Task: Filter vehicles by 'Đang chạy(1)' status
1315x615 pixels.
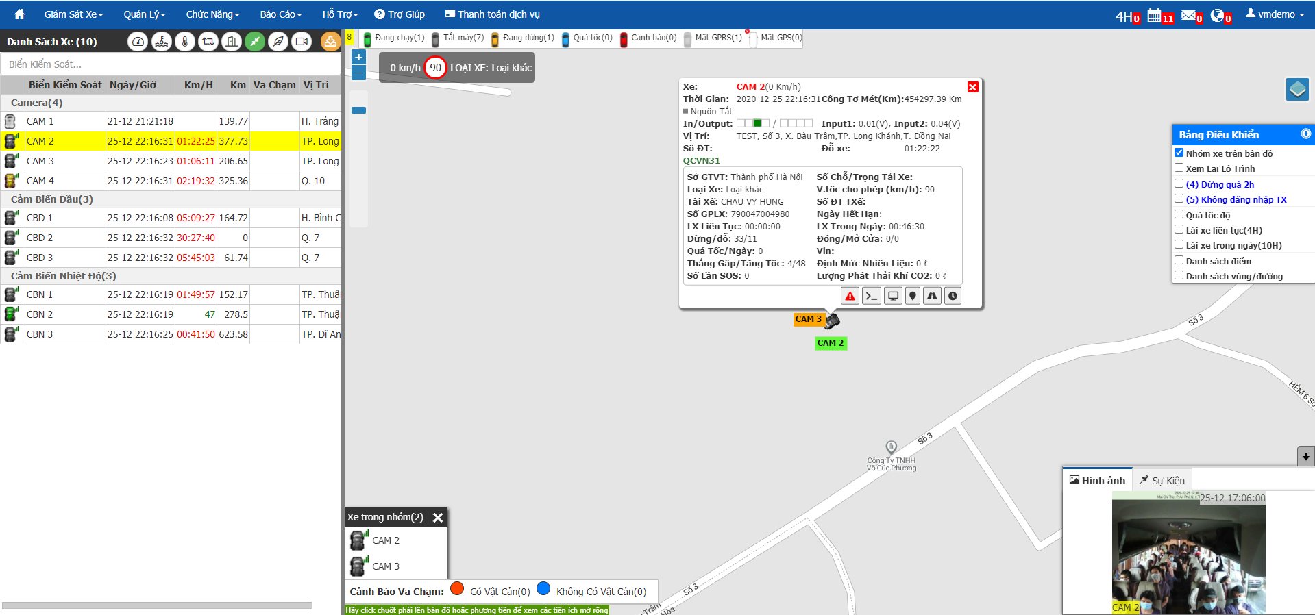Action: (394, 38)
